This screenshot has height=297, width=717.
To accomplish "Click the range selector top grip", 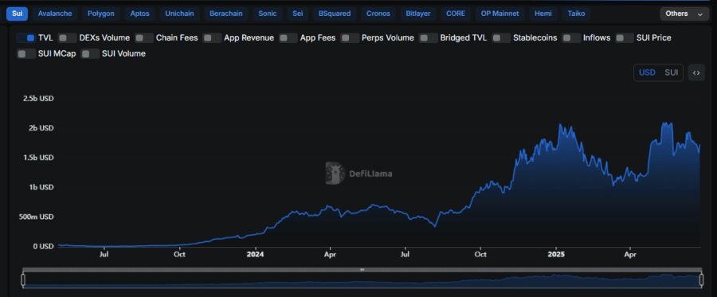I will point(362,270).
